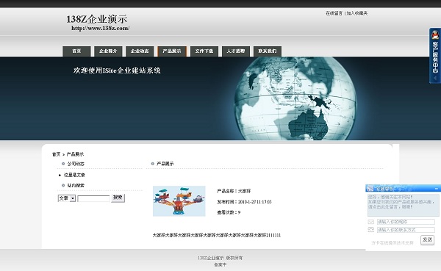Click the 在线留言 widget title icon
The height and width of the screenshot is (271, 441).
pos(370,188)
